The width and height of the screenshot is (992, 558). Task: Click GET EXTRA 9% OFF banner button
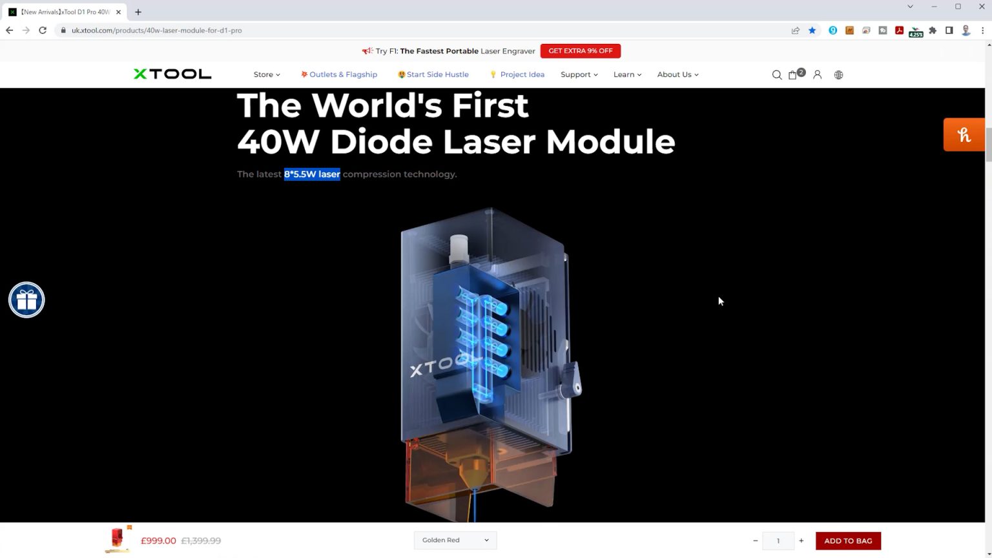click(x=580, y=50)
